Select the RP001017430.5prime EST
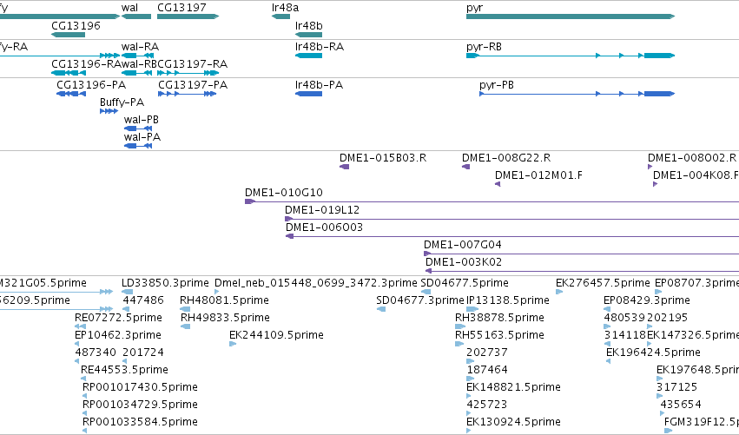This screenshot has width=739, height=435. (84, 396)
